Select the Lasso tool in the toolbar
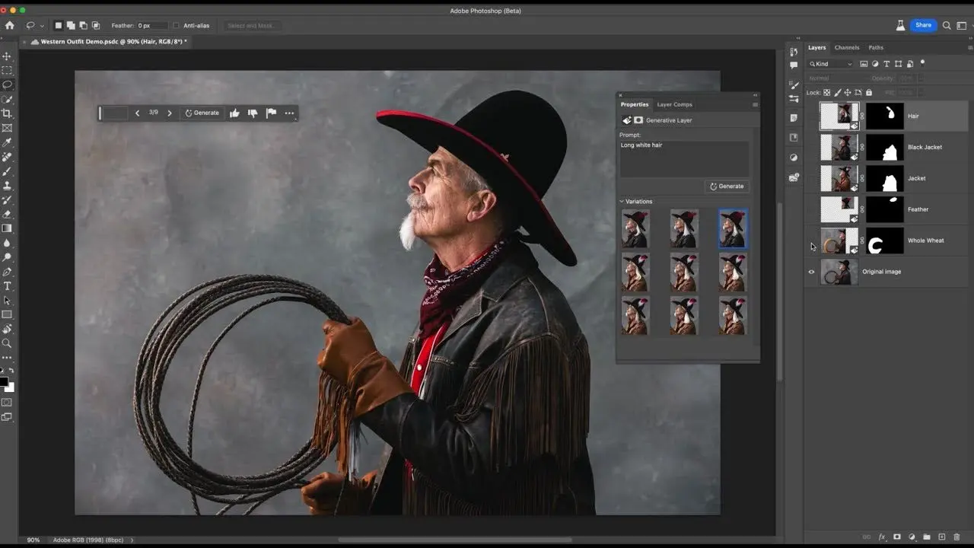974x548 pixels. click(8, 85)
